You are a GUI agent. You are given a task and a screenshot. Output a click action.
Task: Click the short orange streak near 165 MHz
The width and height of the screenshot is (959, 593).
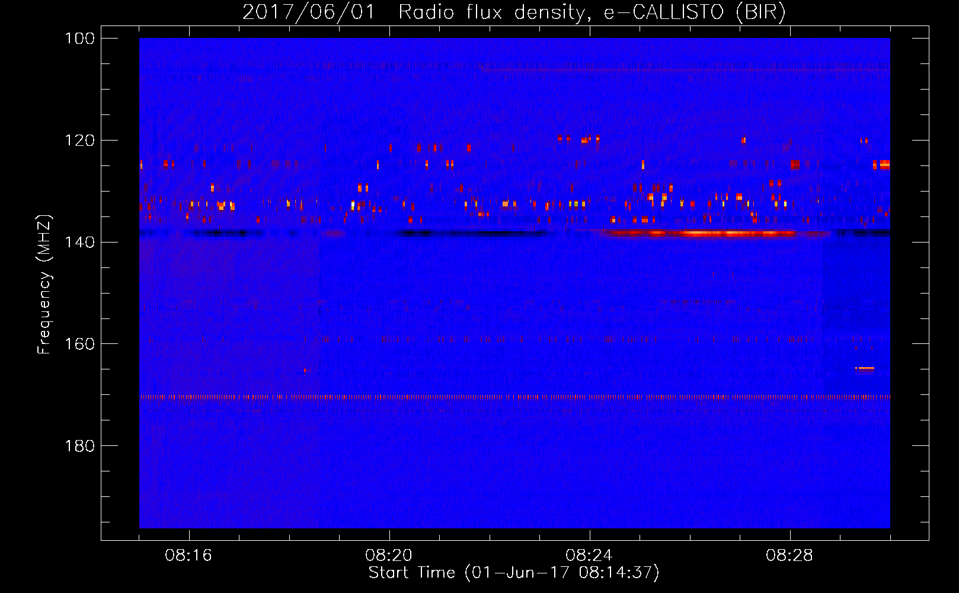pyautogui.click(x=865, y=368)
